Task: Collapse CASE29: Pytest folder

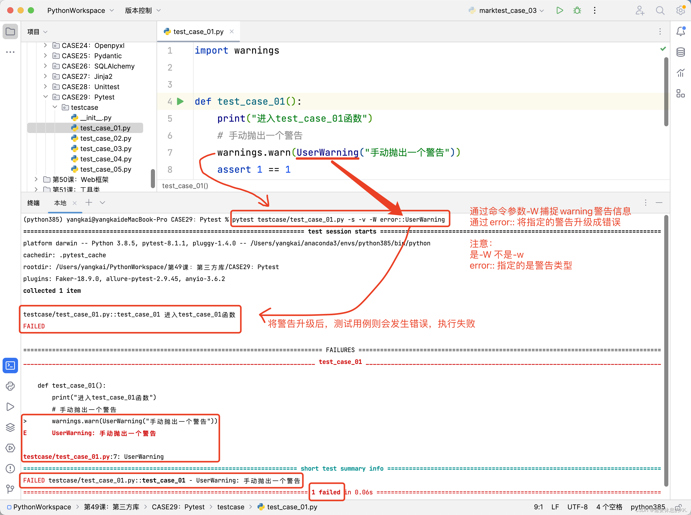Action: [46, 97]
